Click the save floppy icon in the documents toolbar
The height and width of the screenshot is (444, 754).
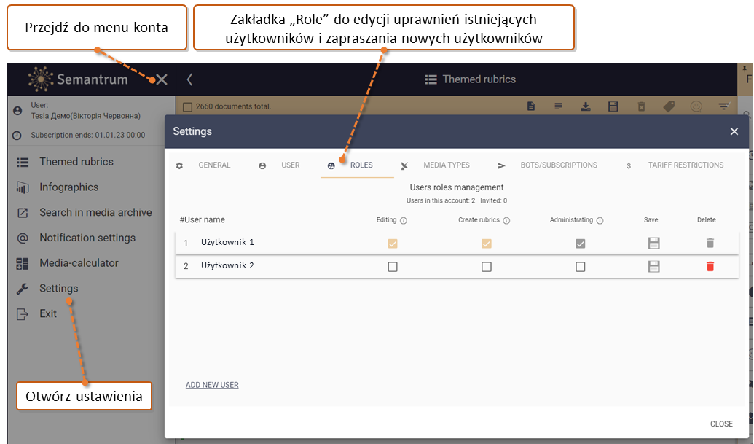point(613,106)
